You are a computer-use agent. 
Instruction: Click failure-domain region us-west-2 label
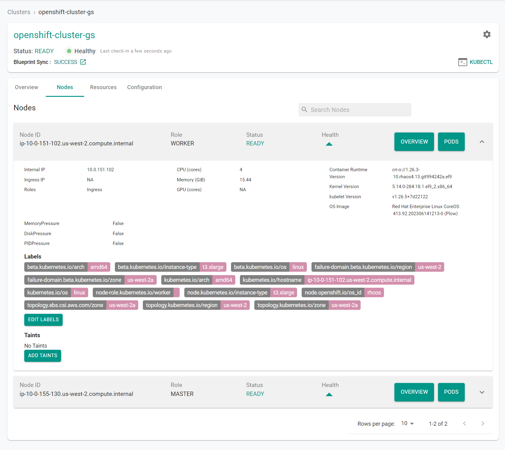[378, 267]
